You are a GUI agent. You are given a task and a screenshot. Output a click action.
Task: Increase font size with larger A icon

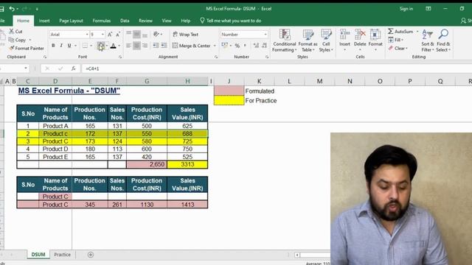point(110,35)
